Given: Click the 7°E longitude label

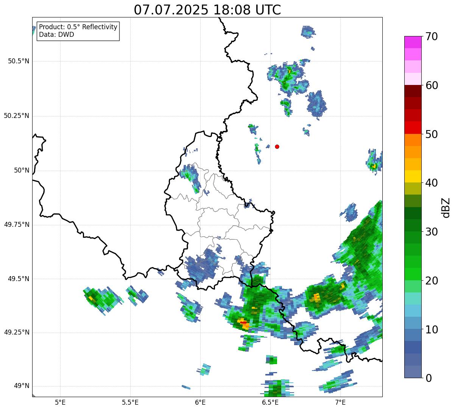Looking at the screenshot, I should point(340,402).
